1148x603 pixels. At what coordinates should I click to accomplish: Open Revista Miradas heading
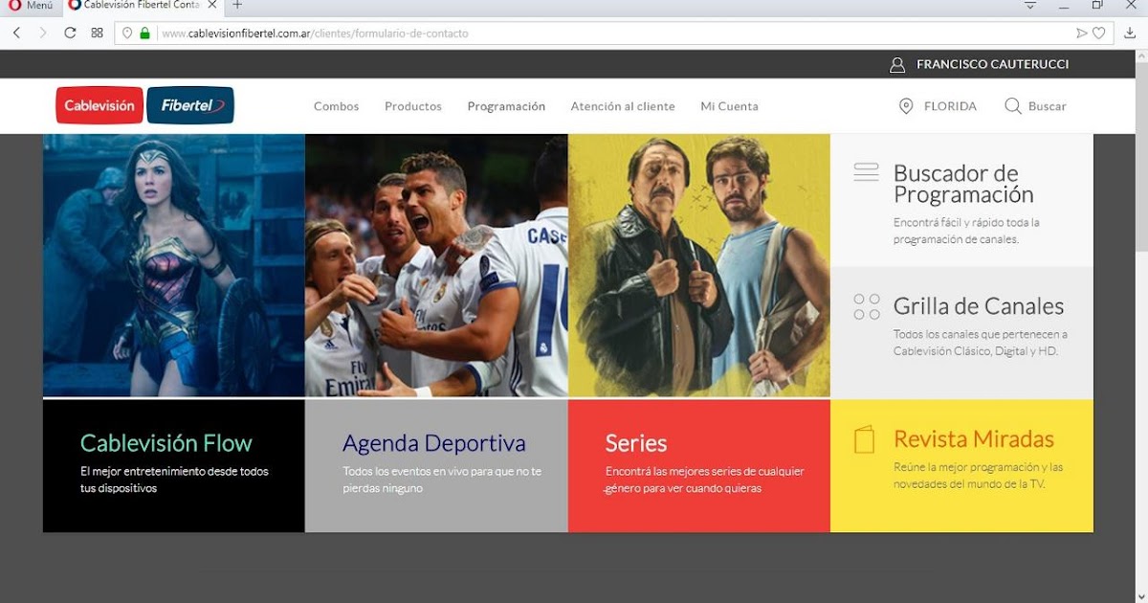click(x=974, y=439)
